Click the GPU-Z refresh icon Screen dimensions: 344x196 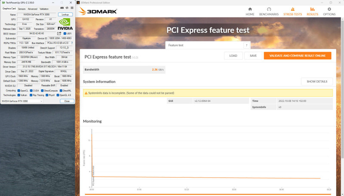67,8
